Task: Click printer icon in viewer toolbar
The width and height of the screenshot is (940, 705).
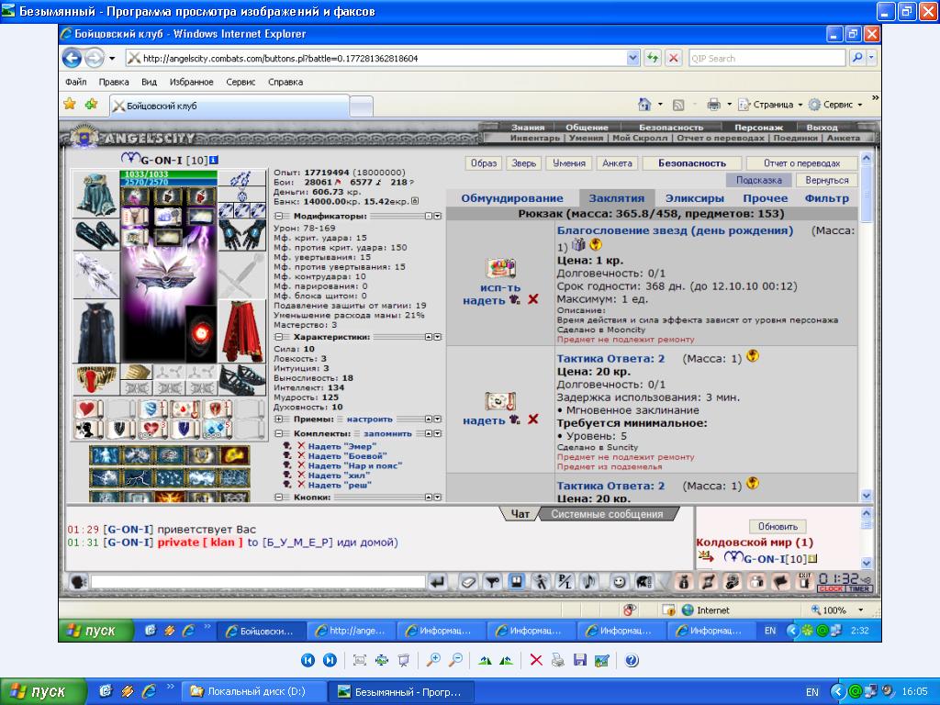Action: point(558,660)
